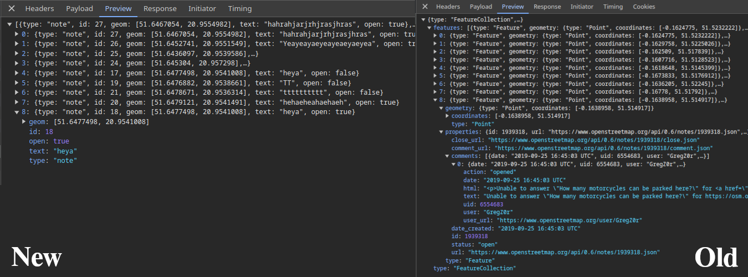Viewport: 748px width, 277px height.
Task: Select Response tab in the New panel
Action: click(x=160, y=9)
